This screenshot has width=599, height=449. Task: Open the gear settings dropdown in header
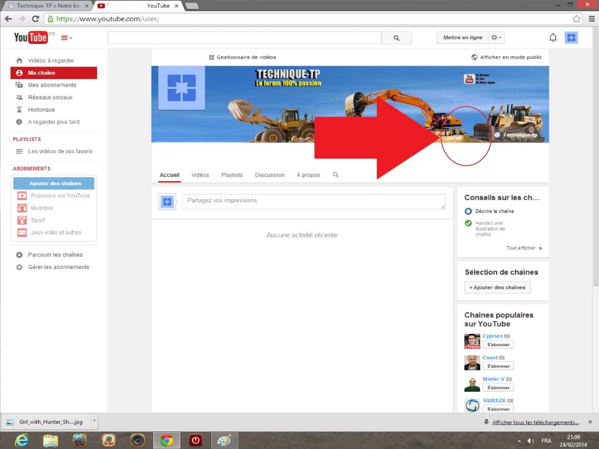[x=496, y=37]
